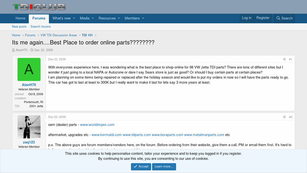Expand the Members dropdown arrow

143,18
